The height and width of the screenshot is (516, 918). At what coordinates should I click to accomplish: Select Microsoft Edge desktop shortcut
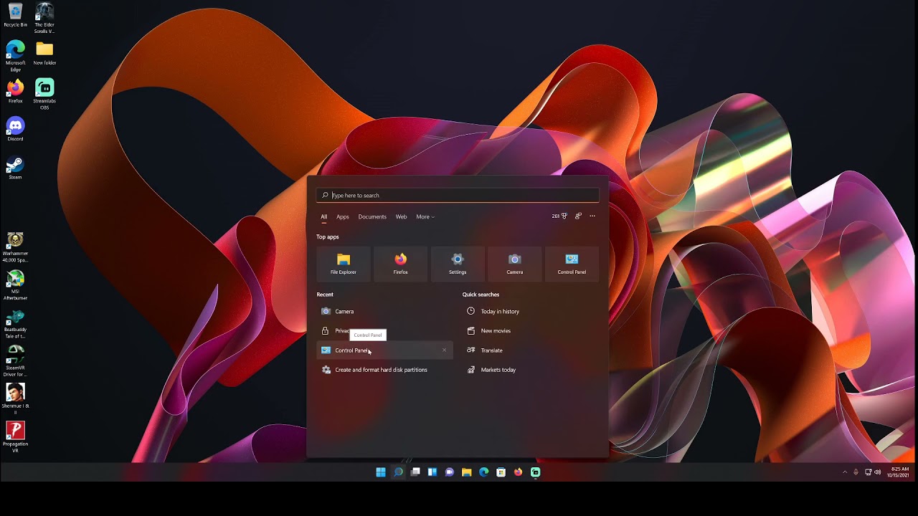[15, 56]
